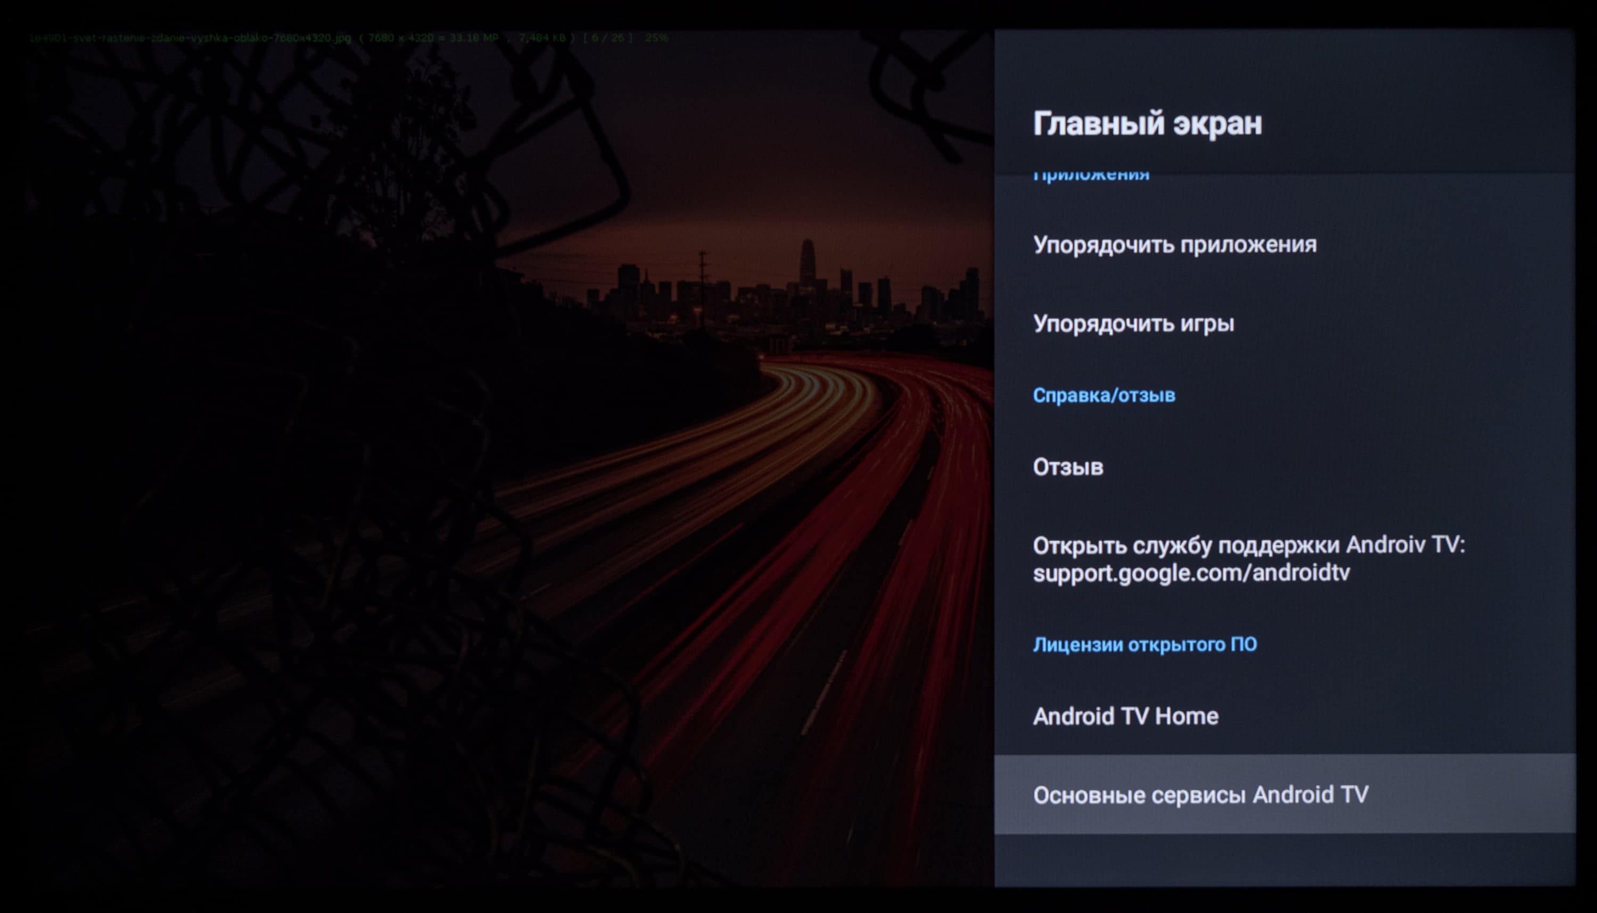Click the support.google.com/androidtv URL text
Viewport: 1597px width, 913px height.
(x=1190, y=573)
